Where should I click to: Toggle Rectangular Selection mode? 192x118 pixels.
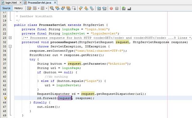(74, 8)
